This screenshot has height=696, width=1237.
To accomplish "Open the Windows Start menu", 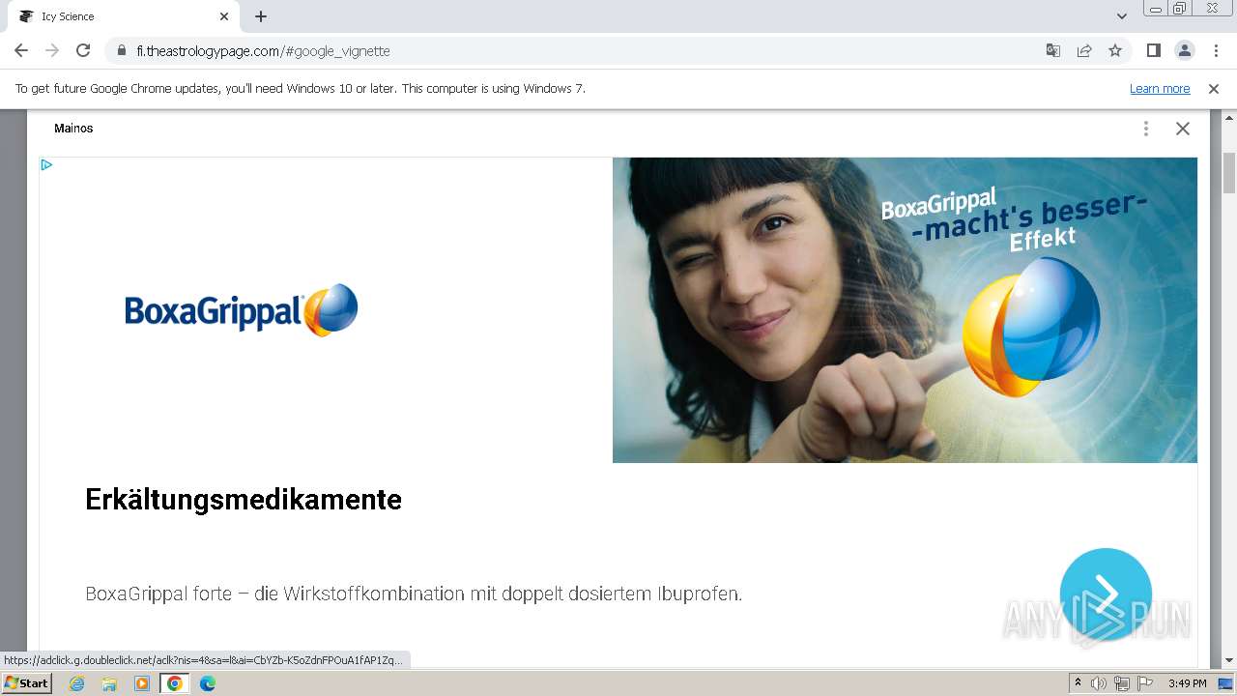I will 26,683.
